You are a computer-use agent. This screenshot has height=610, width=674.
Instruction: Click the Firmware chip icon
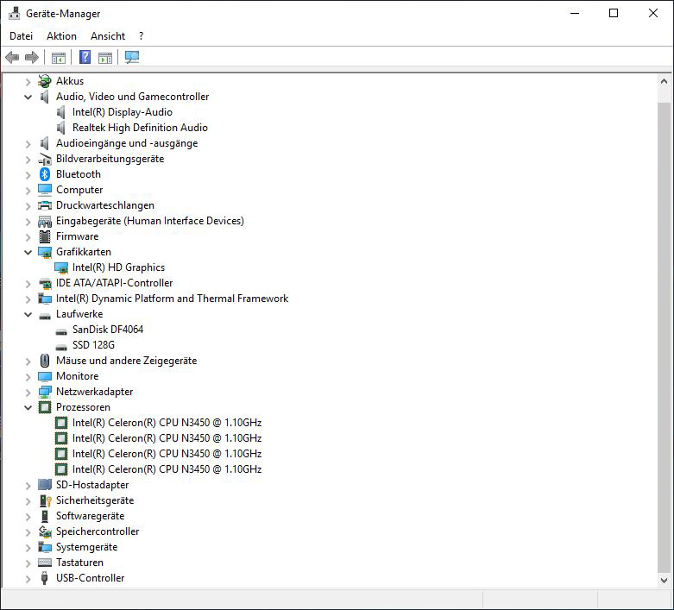point(45,236)
